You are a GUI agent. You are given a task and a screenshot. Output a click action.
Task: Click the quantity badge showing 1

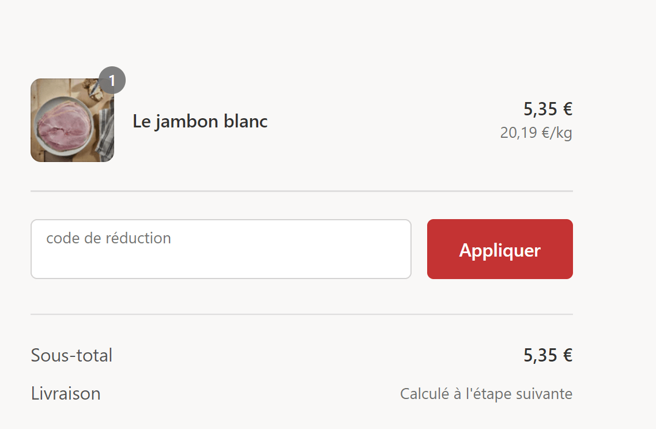tap(112, 80)
